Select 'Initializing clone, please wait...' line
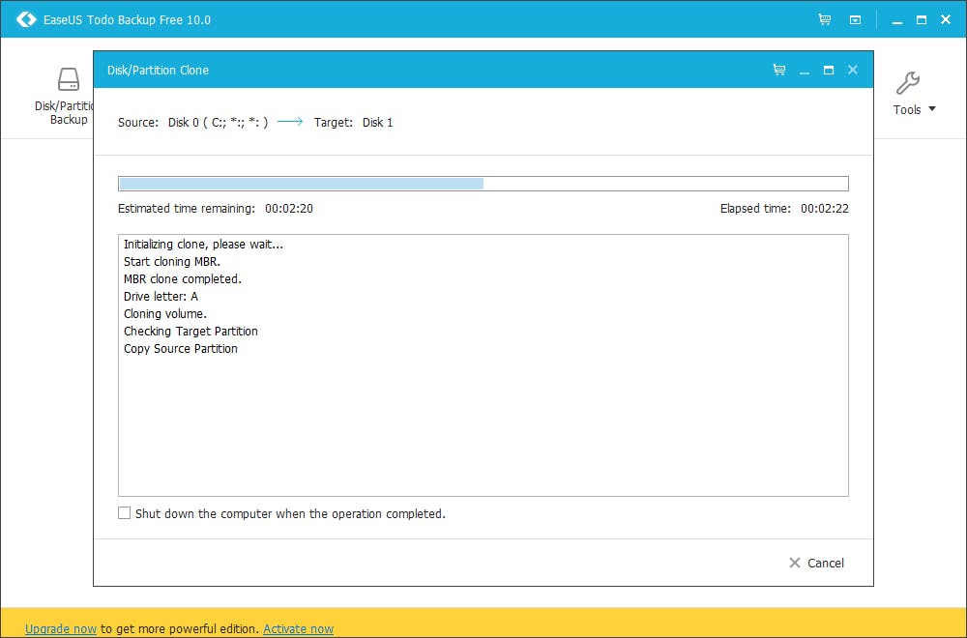Image resolution: width=967 pixels, height=638 pixels. point(203,245)
